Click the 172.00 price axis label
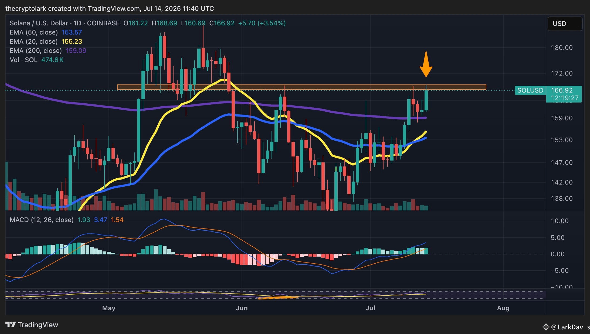The height and width of the screenshot is (334, 590). tap(562, 73)
